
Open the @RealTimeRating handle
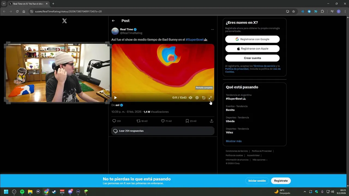click(131, 33)
